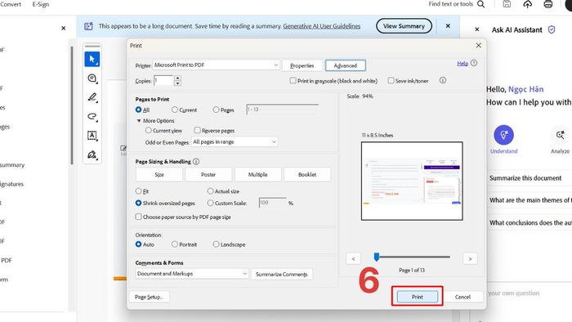The height and width of the screenshot is (322, 572).
Task: Pick the freehand draw loop tool
Action: pos(92,116)
